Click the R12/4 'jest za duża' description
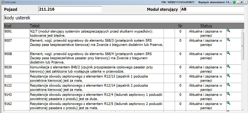The width and height of the screenshot is (248, 113). pyautogui.click(x=96, y=96)
